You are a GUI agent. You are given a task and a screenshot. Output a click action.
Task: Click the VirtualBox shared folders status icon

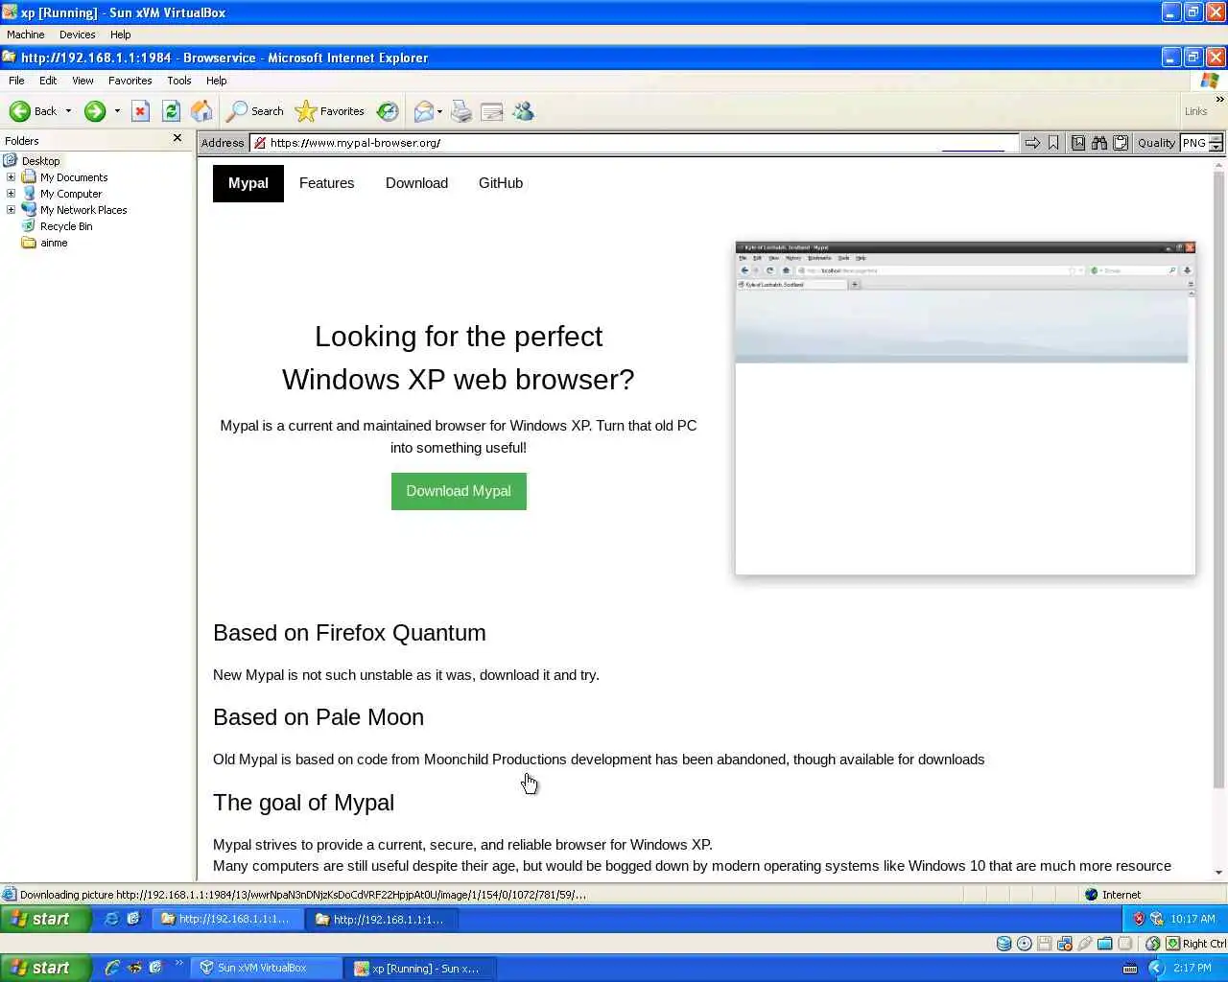click(1105, 944)
